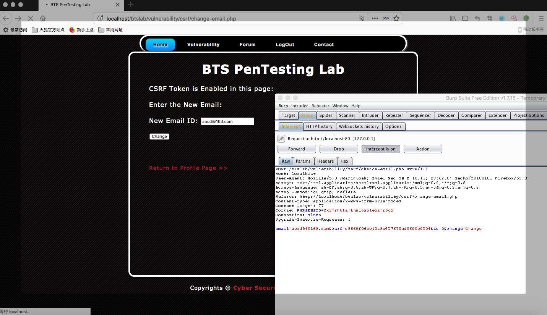Viewport: 547px width, 315px height.
Task: Open the pink circles extension icon
Action: tap(514, 18)
